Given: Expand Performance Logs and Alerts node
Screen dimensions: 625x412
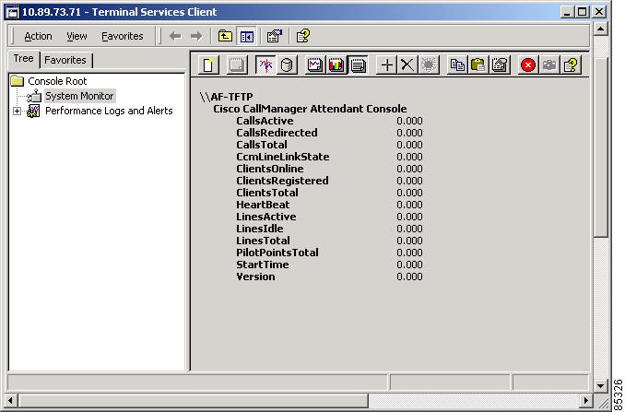Looking at the screenshot, I should click(x=17, y=112).
